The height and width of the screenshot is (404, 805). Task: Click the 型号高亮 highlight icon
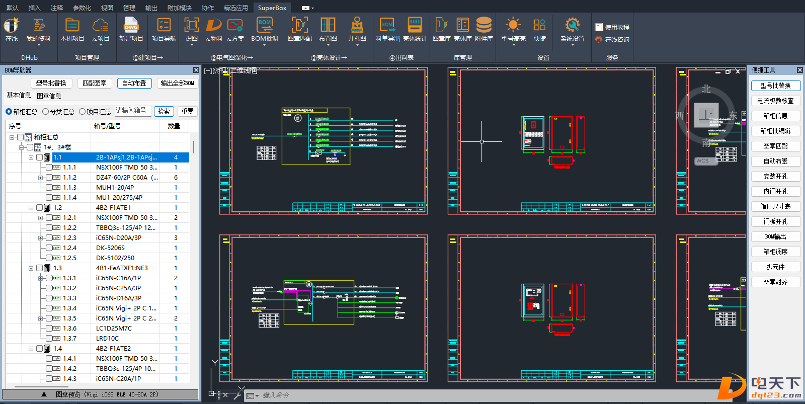coord(513,25)
